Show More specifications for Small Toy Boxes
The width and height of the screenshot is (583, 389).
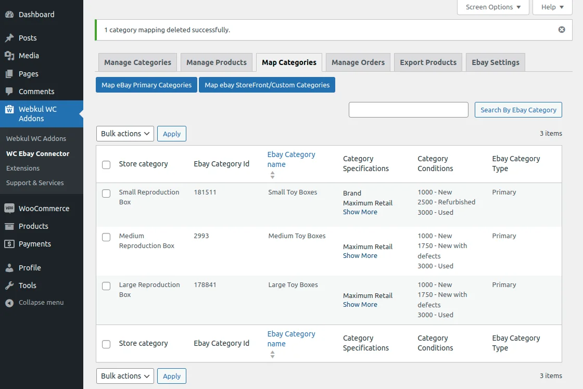point(360,212)
